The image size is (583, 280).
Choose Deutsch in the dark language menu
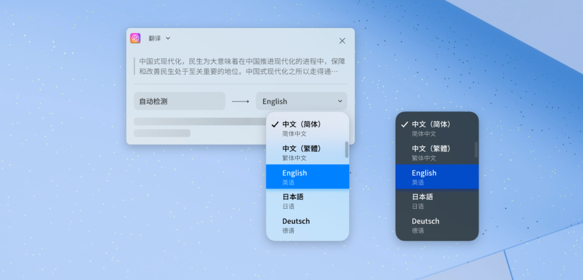click(437, 225)
